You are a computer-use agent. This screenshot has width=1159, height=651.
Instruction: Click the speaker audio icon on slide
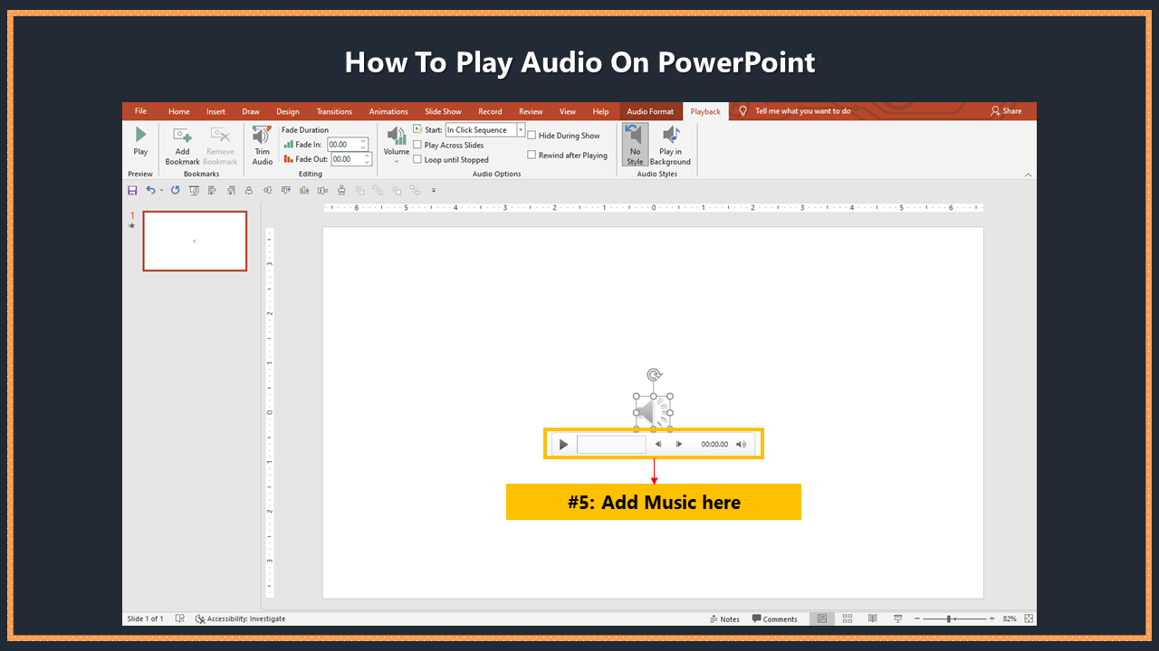[x=653, y=413]
